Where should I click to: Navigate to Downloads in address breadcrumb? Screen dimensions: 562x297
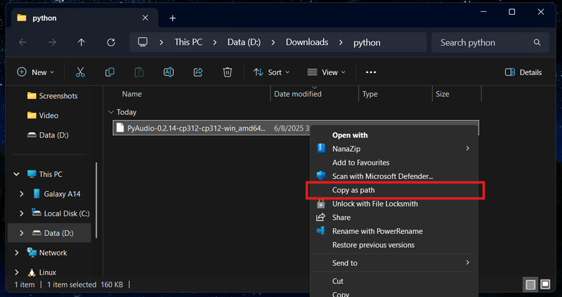pos(306,42)
